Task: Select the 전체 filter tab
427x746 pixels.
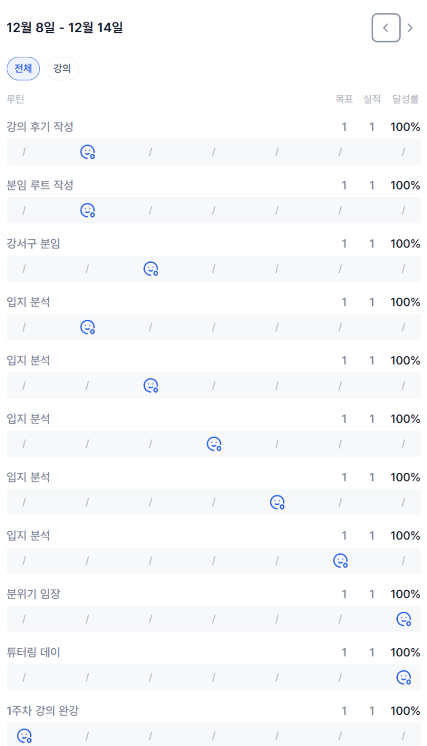Action: [23, 69]
